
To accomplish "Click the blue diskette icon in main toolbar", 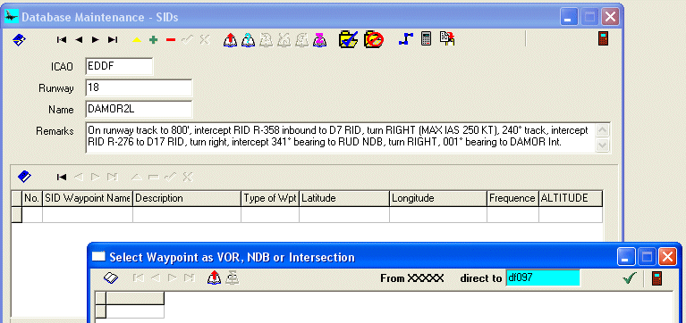I will click(x=19, y=40).
